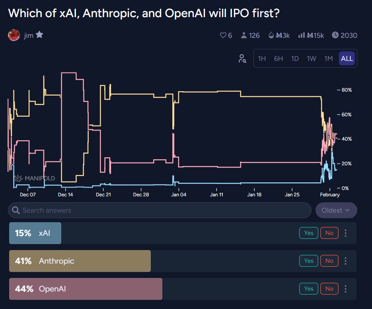Bet No on OpenAI
This screenshot has width=372, height=309.
(329, 289)
